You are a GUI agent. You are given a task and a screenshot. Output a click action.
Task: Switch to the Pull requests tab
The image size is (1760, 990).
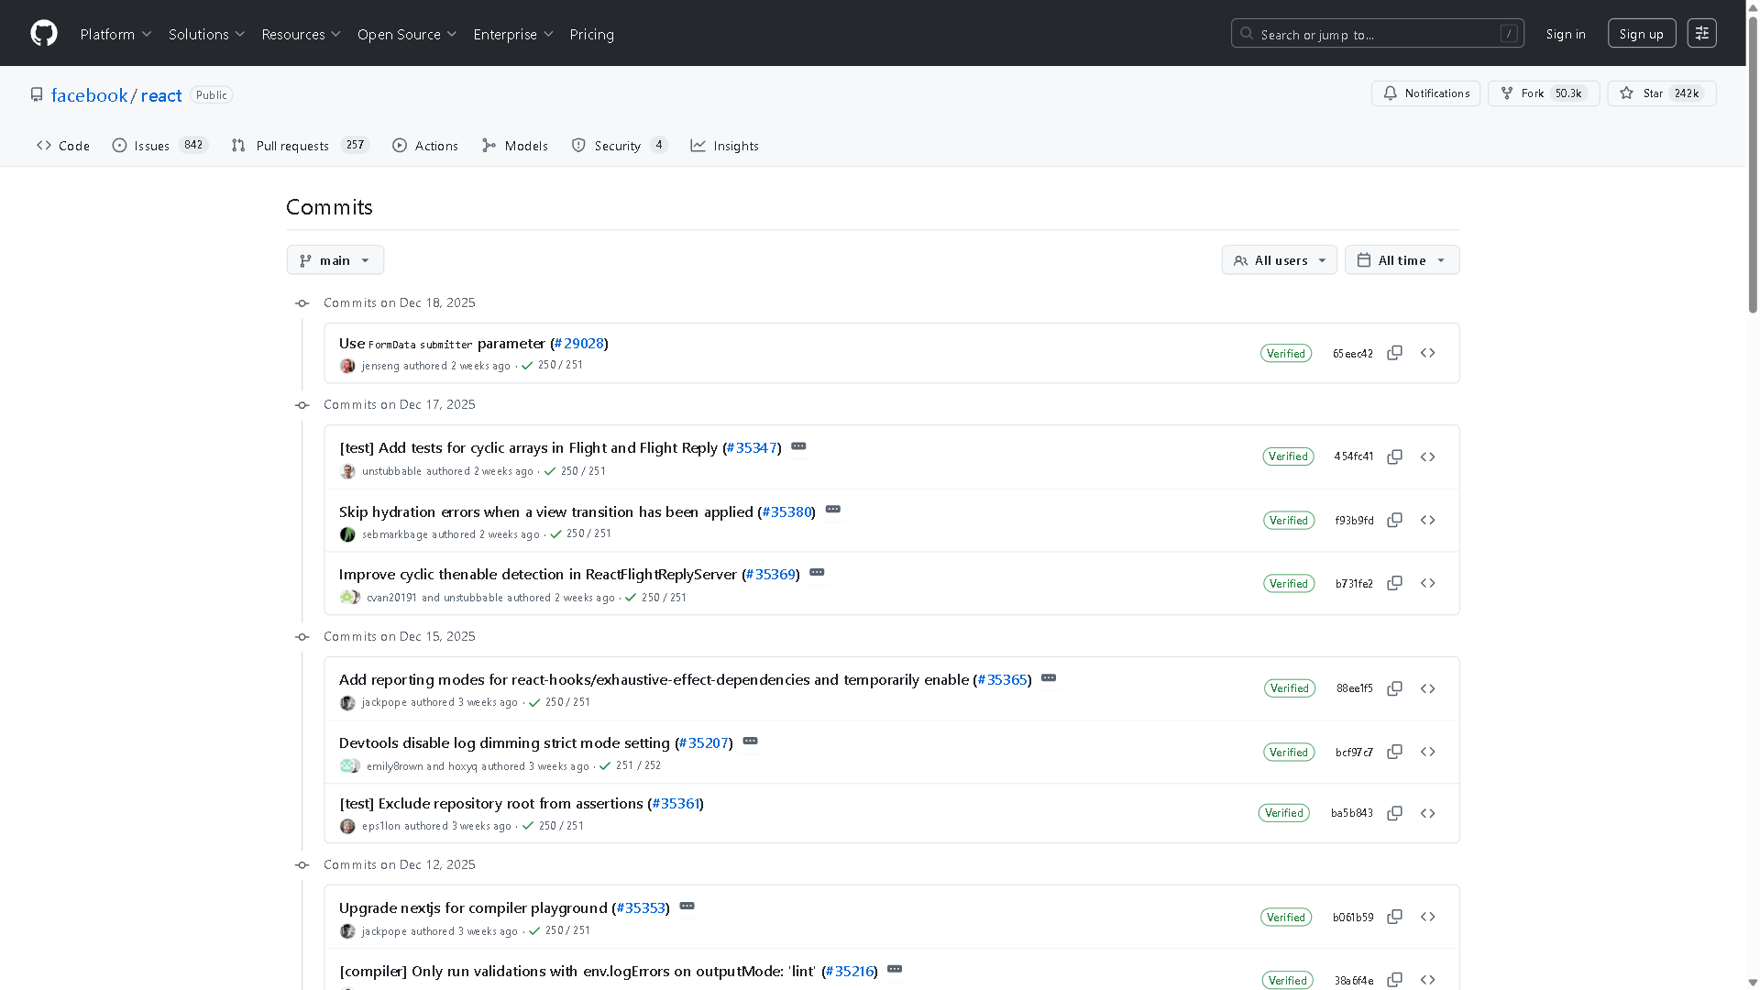coord(291,145)
